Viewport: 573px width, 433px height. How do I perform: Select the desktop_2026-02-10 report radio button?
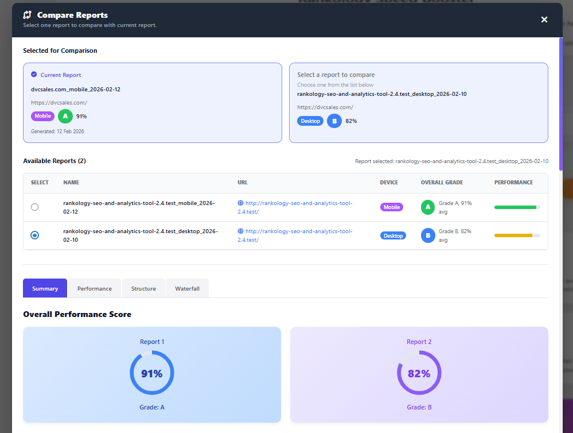35,235
